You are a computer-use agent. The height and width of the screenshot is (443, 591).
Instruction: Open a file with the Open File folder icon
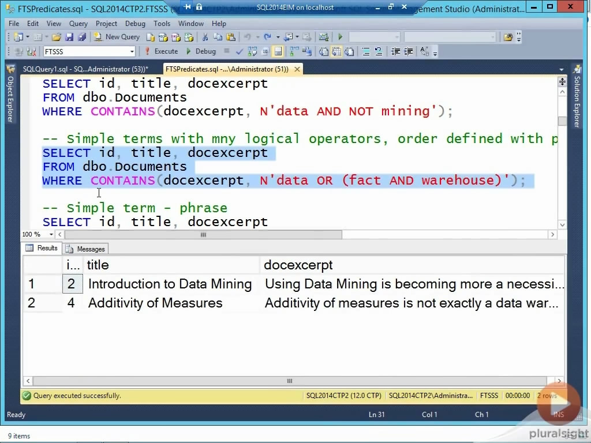point(57,37)
